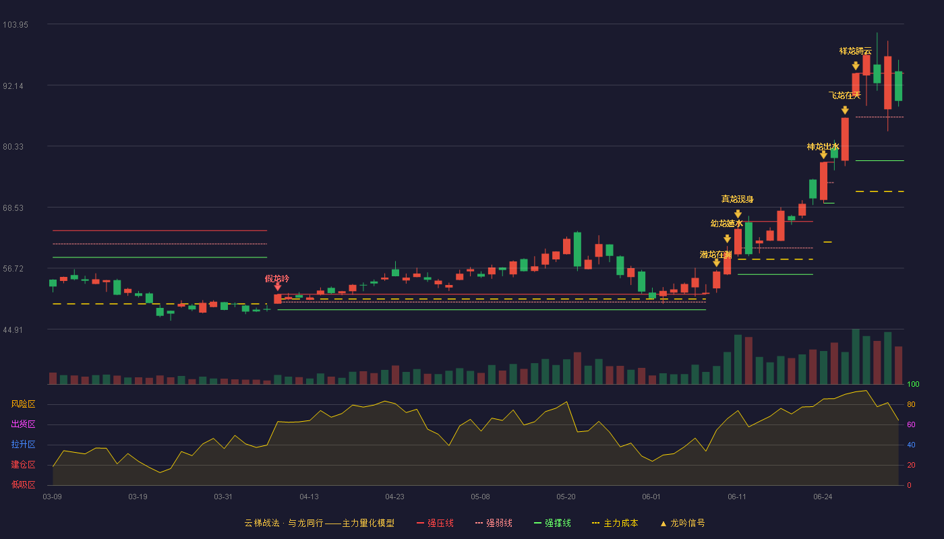This screenshot has width=944, height=539.
Task: Click the green 100 indicator scale value
Action: [913, 385]
